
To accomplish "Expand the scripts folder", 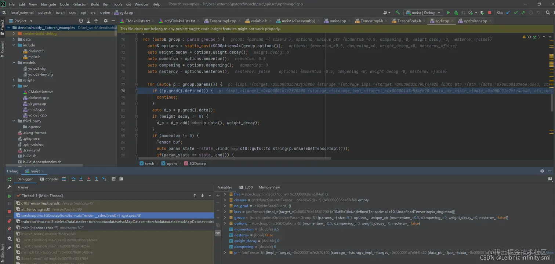I will coord(14,80).
